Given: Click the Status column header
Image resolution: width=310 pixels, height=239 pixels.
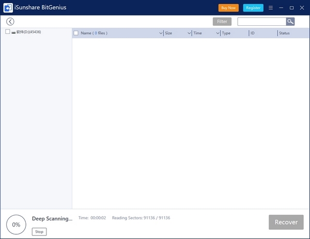Looking at the screenshot, I should pyautogui.click(x=284, y=33).
